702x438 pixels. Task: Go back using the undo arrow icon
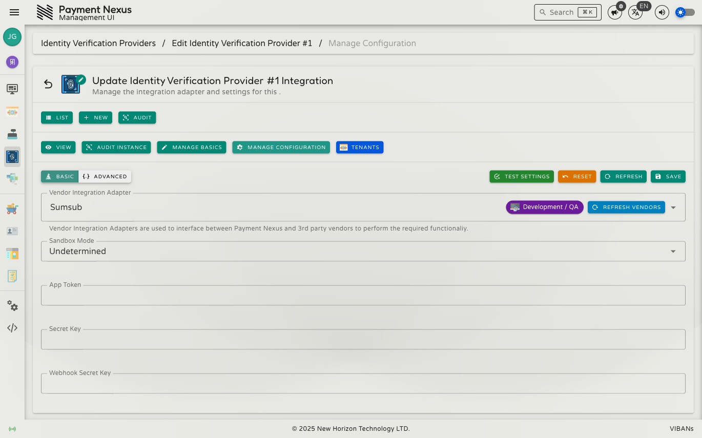pos(48,84)
